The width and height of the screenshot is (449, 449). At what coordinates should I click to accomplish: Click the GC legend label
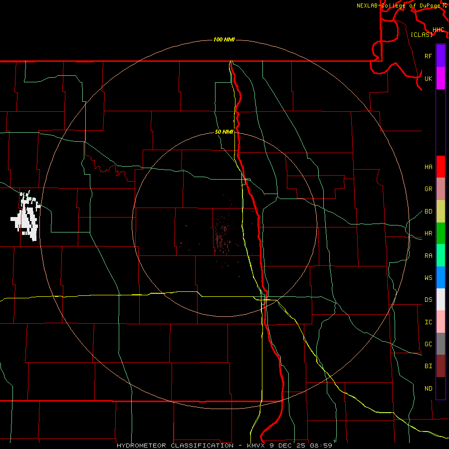pyautogui.click(x=428, y=344)
